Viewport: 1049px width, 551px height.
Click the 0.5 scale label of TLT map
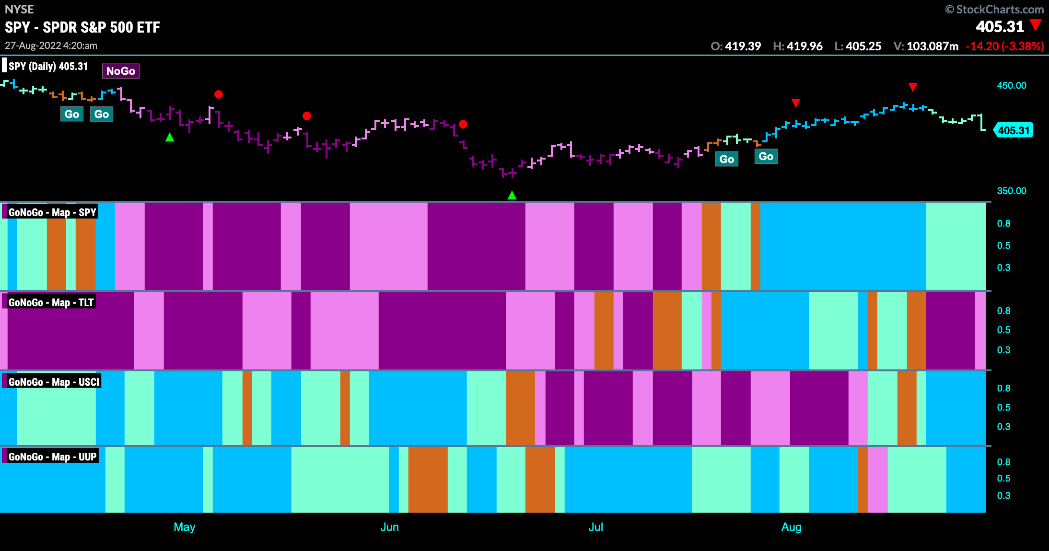tap(1003, 330)
